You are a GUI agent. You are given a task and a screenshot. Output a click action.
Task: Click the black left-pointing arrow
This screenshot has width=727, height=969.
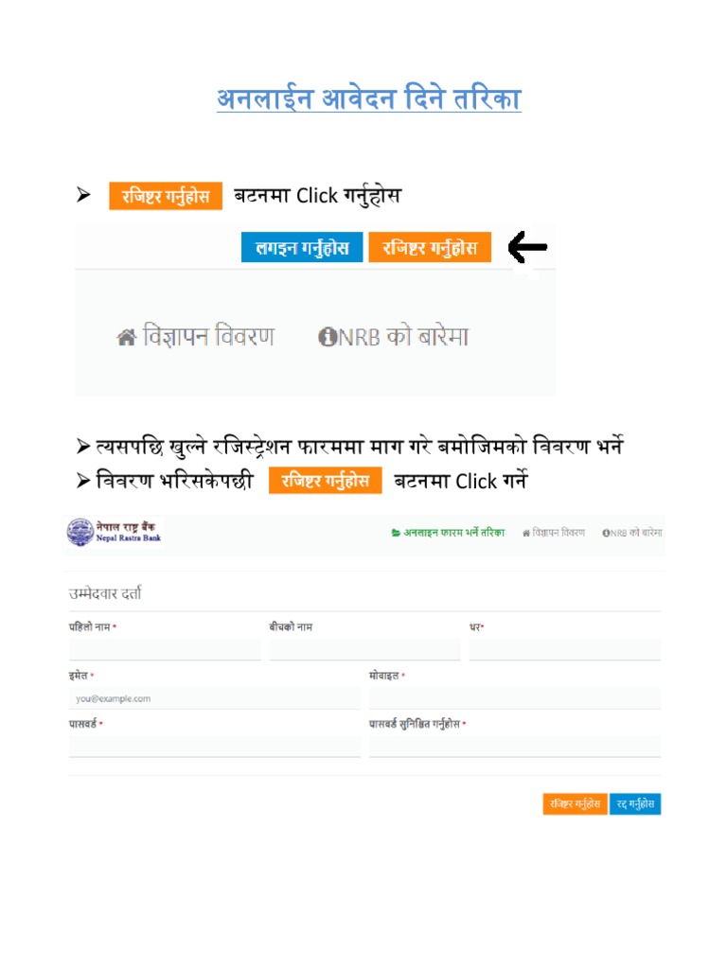click(527, 247)
